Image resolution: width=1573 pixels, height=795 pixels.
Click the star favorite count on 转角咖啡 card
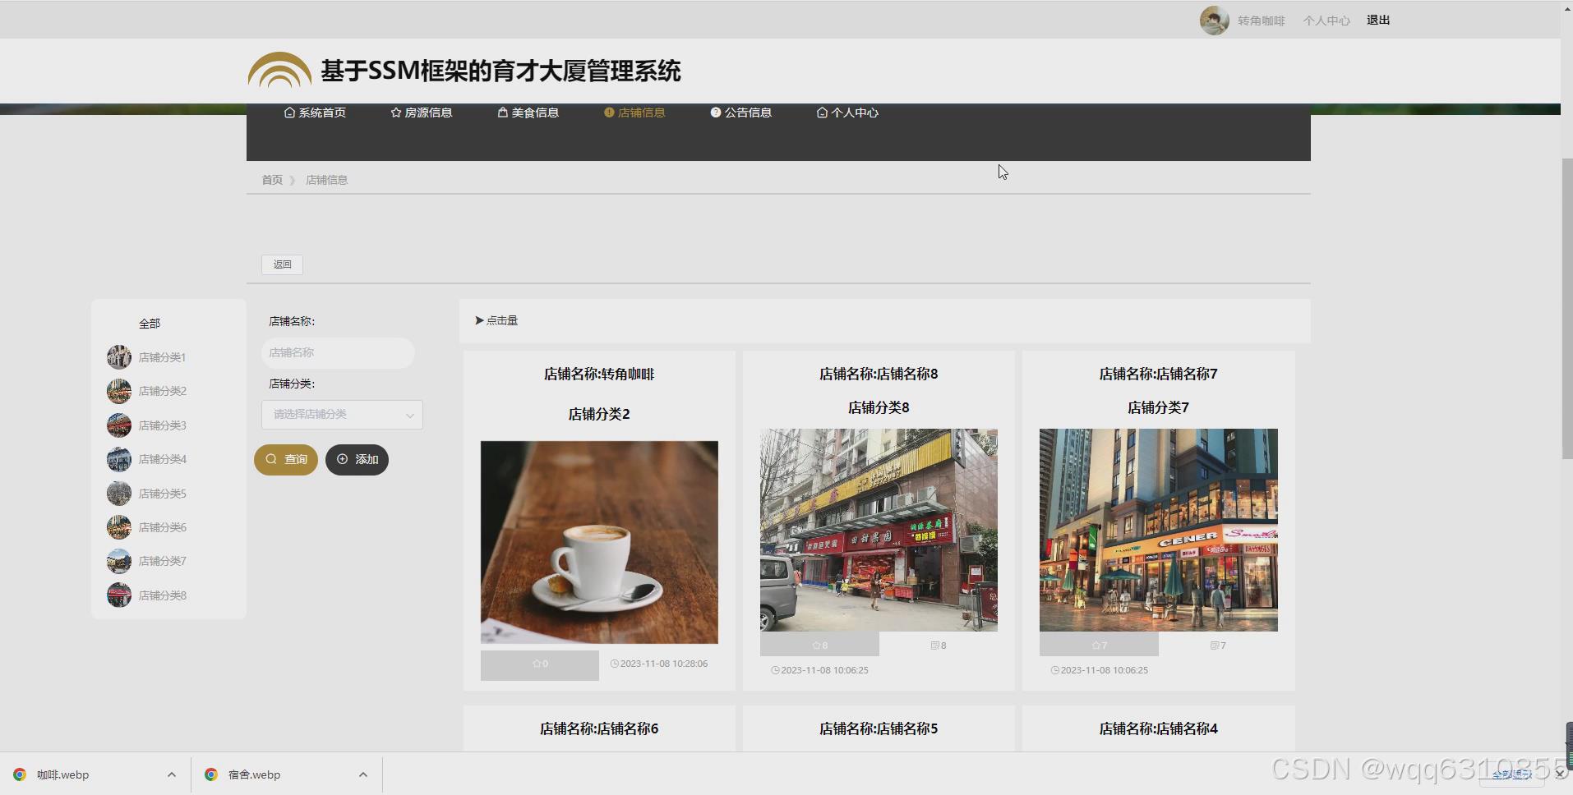[540, 664]
